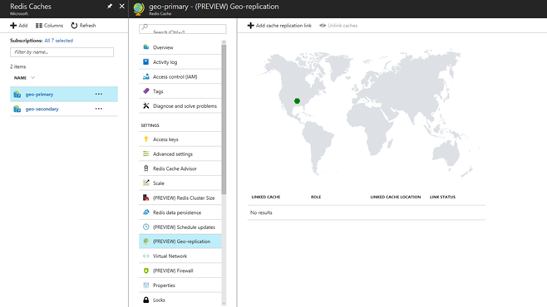
Task: Click the resource menu scrollbar thumb
Action: click(x=224, y=119)
